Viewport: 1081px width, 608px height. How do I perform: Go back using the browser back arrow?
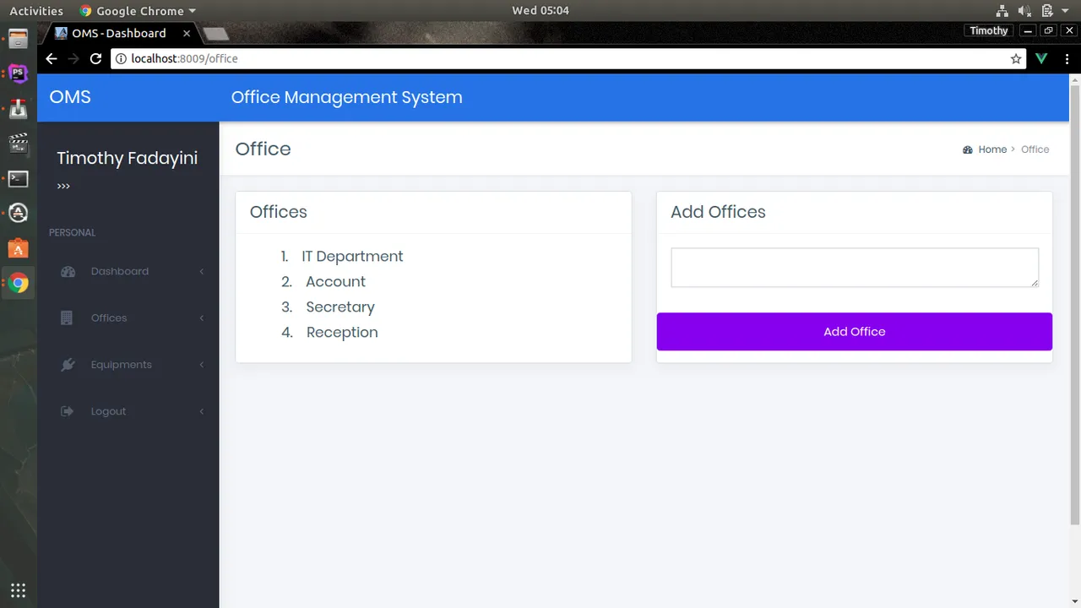(x=52, y=59)
